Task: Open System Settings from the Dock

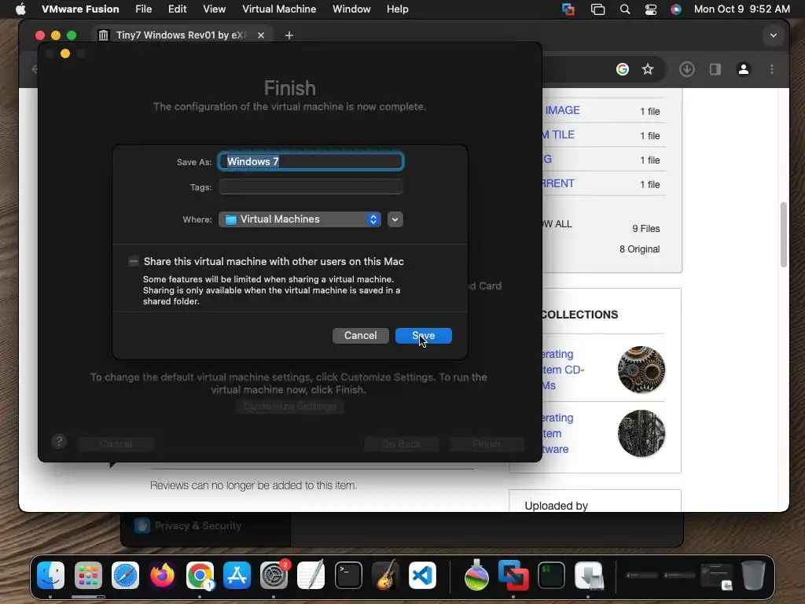Action: (274, 575)
